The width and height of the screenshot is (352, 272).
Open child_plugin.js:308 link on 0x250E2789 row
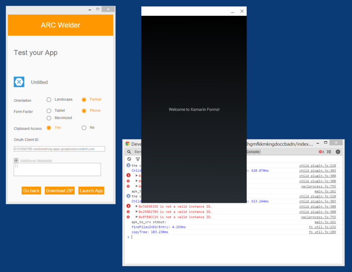[x=317, y=212]
